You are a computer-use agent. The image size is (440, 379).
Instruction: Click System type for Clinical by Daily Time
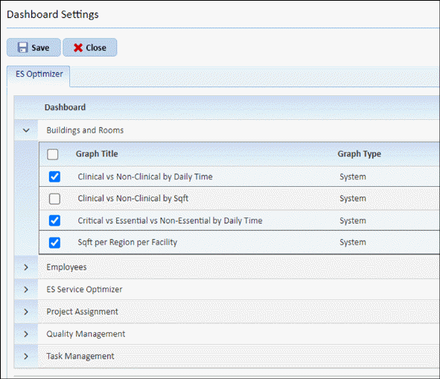353,176
